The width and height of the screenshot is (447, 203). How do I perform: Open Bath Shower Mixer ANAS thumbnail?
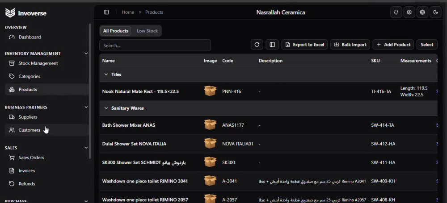click(x=210, y=125)
